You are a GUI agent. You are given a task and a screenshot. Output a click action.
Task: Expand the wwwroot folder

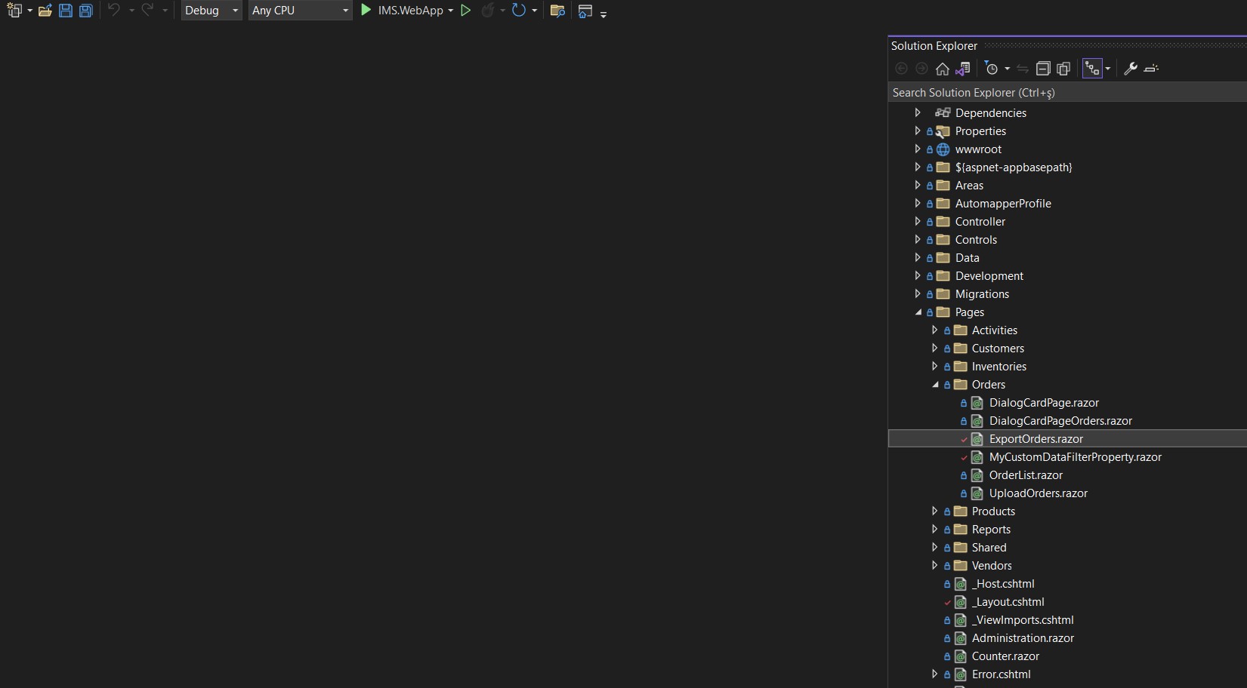click(918, 149)
